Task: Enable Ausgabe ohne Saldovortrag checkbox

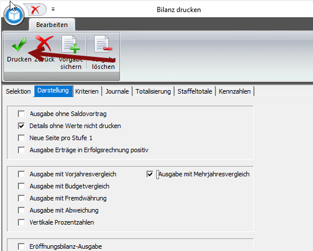Action: pos(21,114)
